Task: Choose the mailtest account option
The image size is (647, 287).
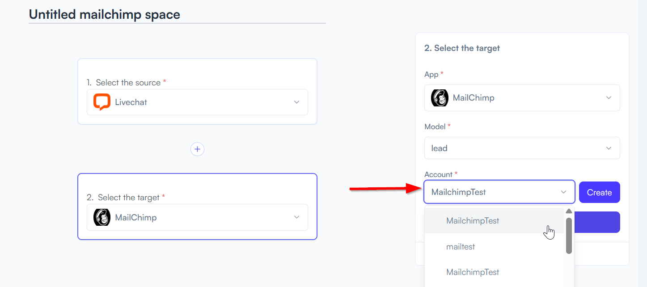Action: (494, 246)
